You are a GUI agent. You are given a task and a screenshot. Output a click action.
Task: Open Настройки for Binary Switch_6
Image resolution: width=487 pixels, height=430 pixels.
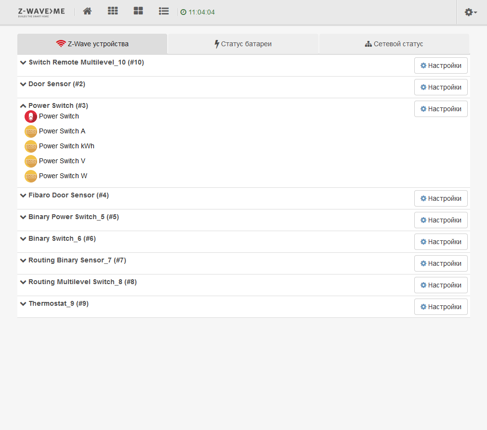[441, 242]
